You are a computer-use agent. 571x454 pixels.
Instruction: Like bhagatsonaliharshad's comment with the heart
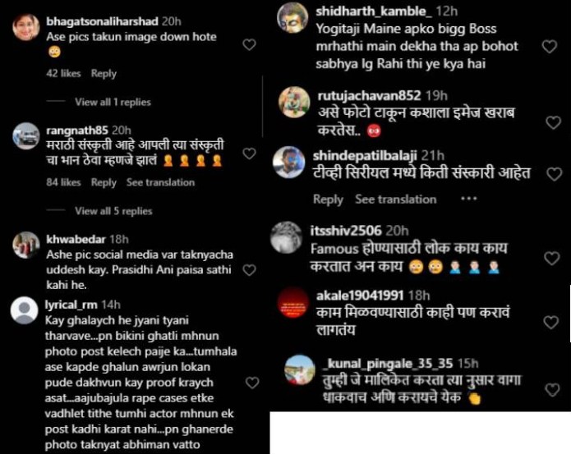coord(249,45)
